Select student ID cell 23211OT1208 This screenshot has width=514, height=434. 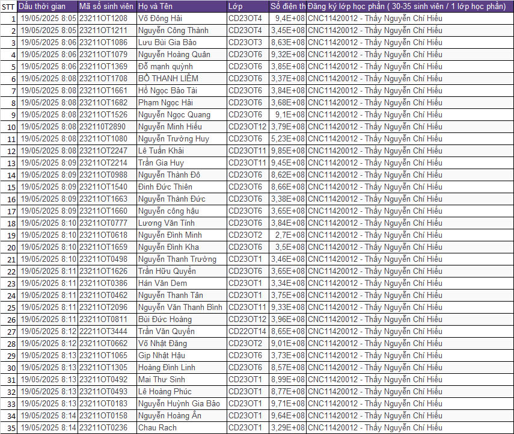(x=107, y=19)
